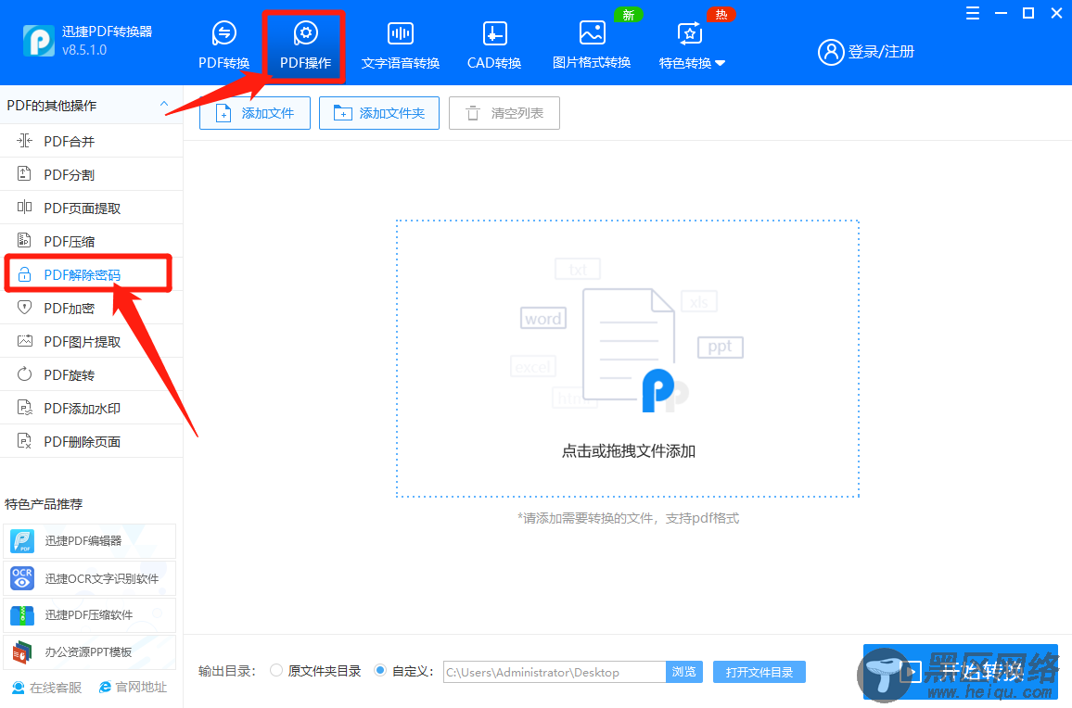Click 清空列表 button
Viewport: 1072px width, 708px height.
click(504, 113)
